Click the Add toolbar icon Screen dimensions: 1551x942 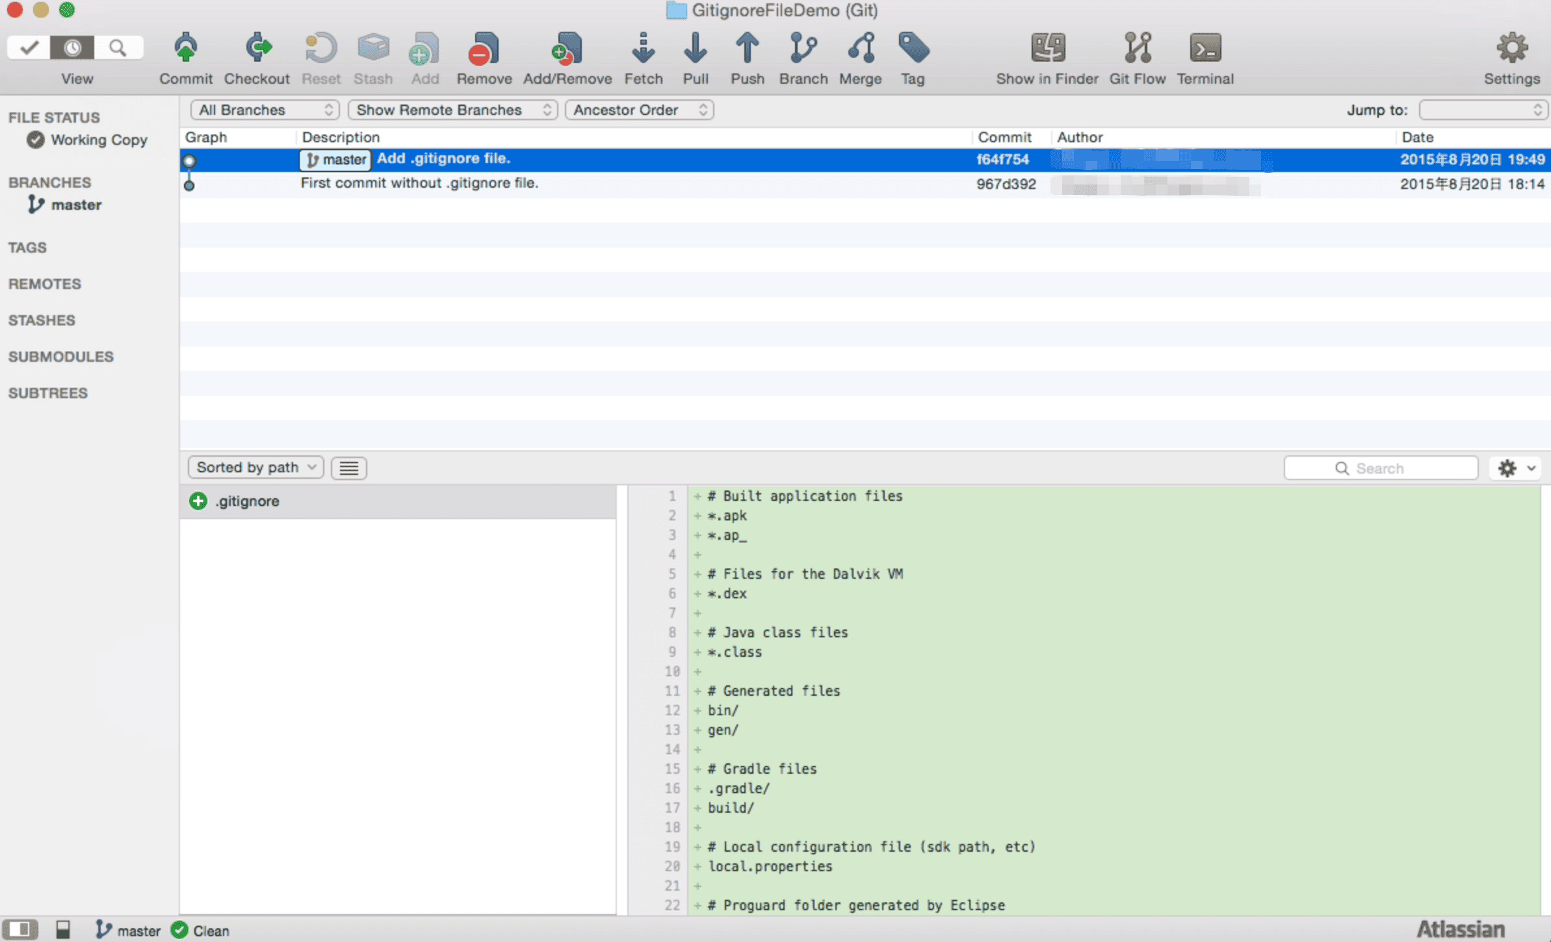tap(424, 48)
